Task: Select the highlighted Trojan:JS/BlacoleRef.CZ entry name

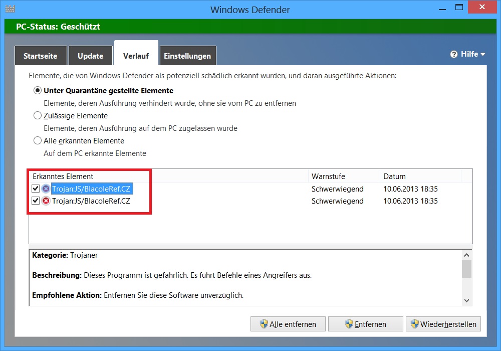Action: click(91, 189)
